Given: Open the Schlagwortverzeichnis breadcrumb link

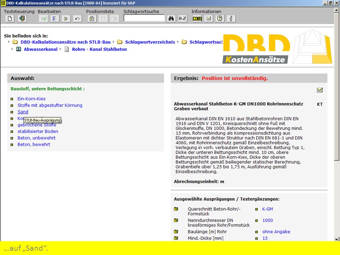Looking at the screenshot, I should (x=150, y=42).
